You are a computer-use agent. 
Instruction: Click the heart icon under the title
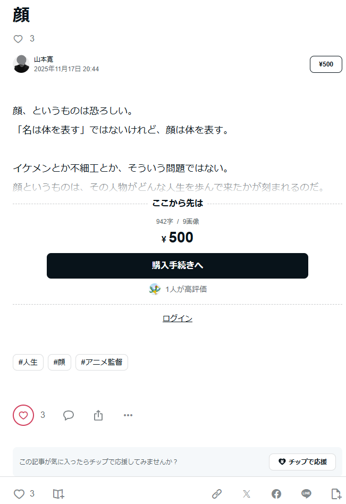pyautogui.click(x=18, y=39)
